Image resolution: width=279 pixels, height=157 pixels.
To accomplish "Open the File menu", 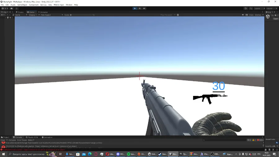I will (2, 5).
